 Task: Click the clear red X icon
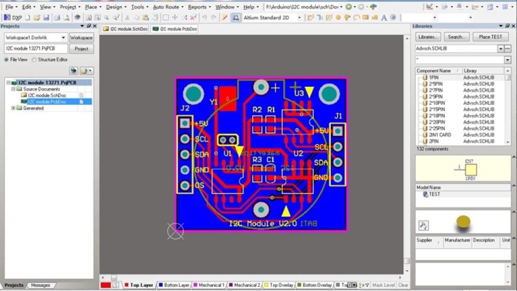(x=193, y=18)
